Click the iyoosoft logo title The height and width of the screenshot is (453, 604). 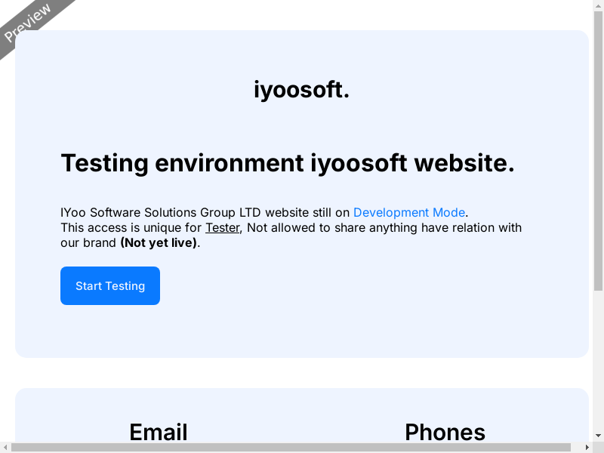coord(301,89)
